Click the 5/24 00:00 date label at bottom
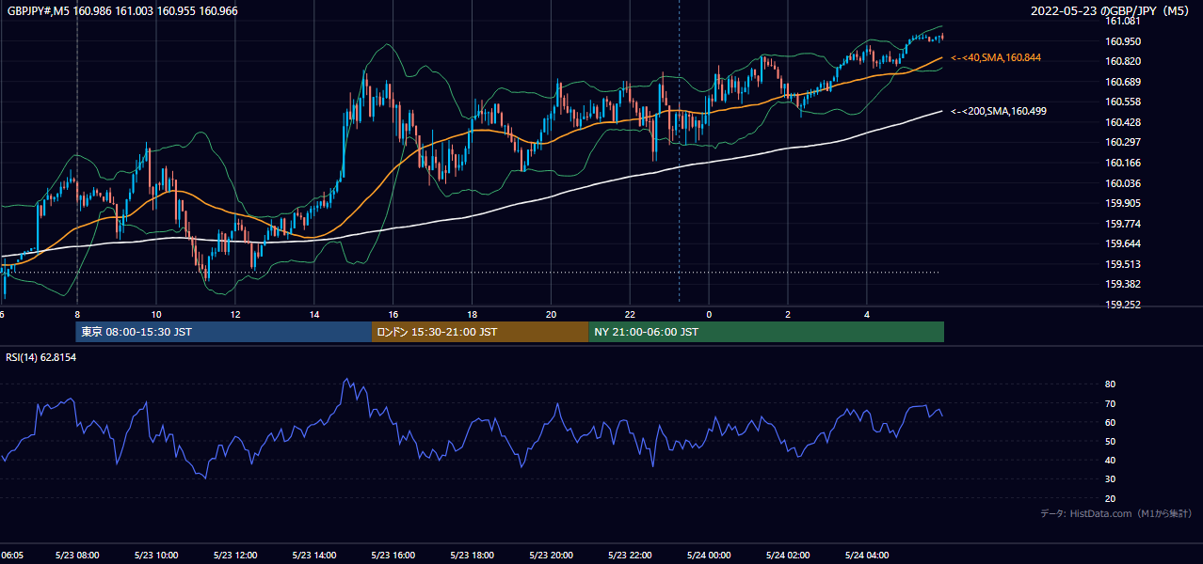Image resolution: width=1203 pixels, height=564 pixels. (x=709, y=556)
